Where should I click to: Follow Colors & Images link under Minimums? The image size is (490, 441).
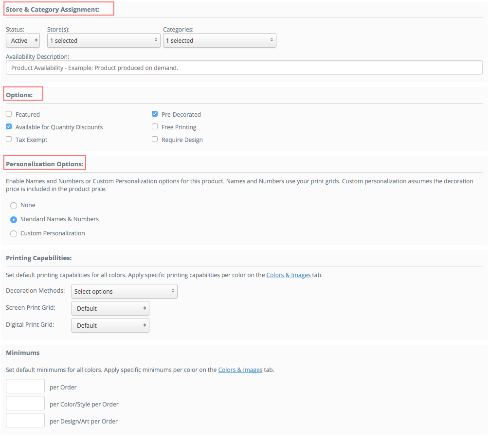tap(240, 370)
